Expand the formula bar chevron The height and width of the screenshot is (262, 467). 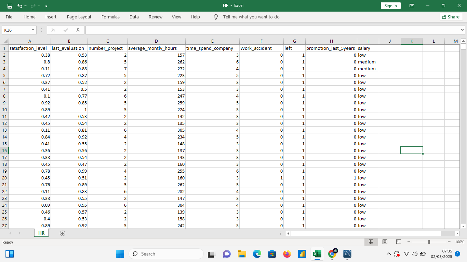pos(463,30)
